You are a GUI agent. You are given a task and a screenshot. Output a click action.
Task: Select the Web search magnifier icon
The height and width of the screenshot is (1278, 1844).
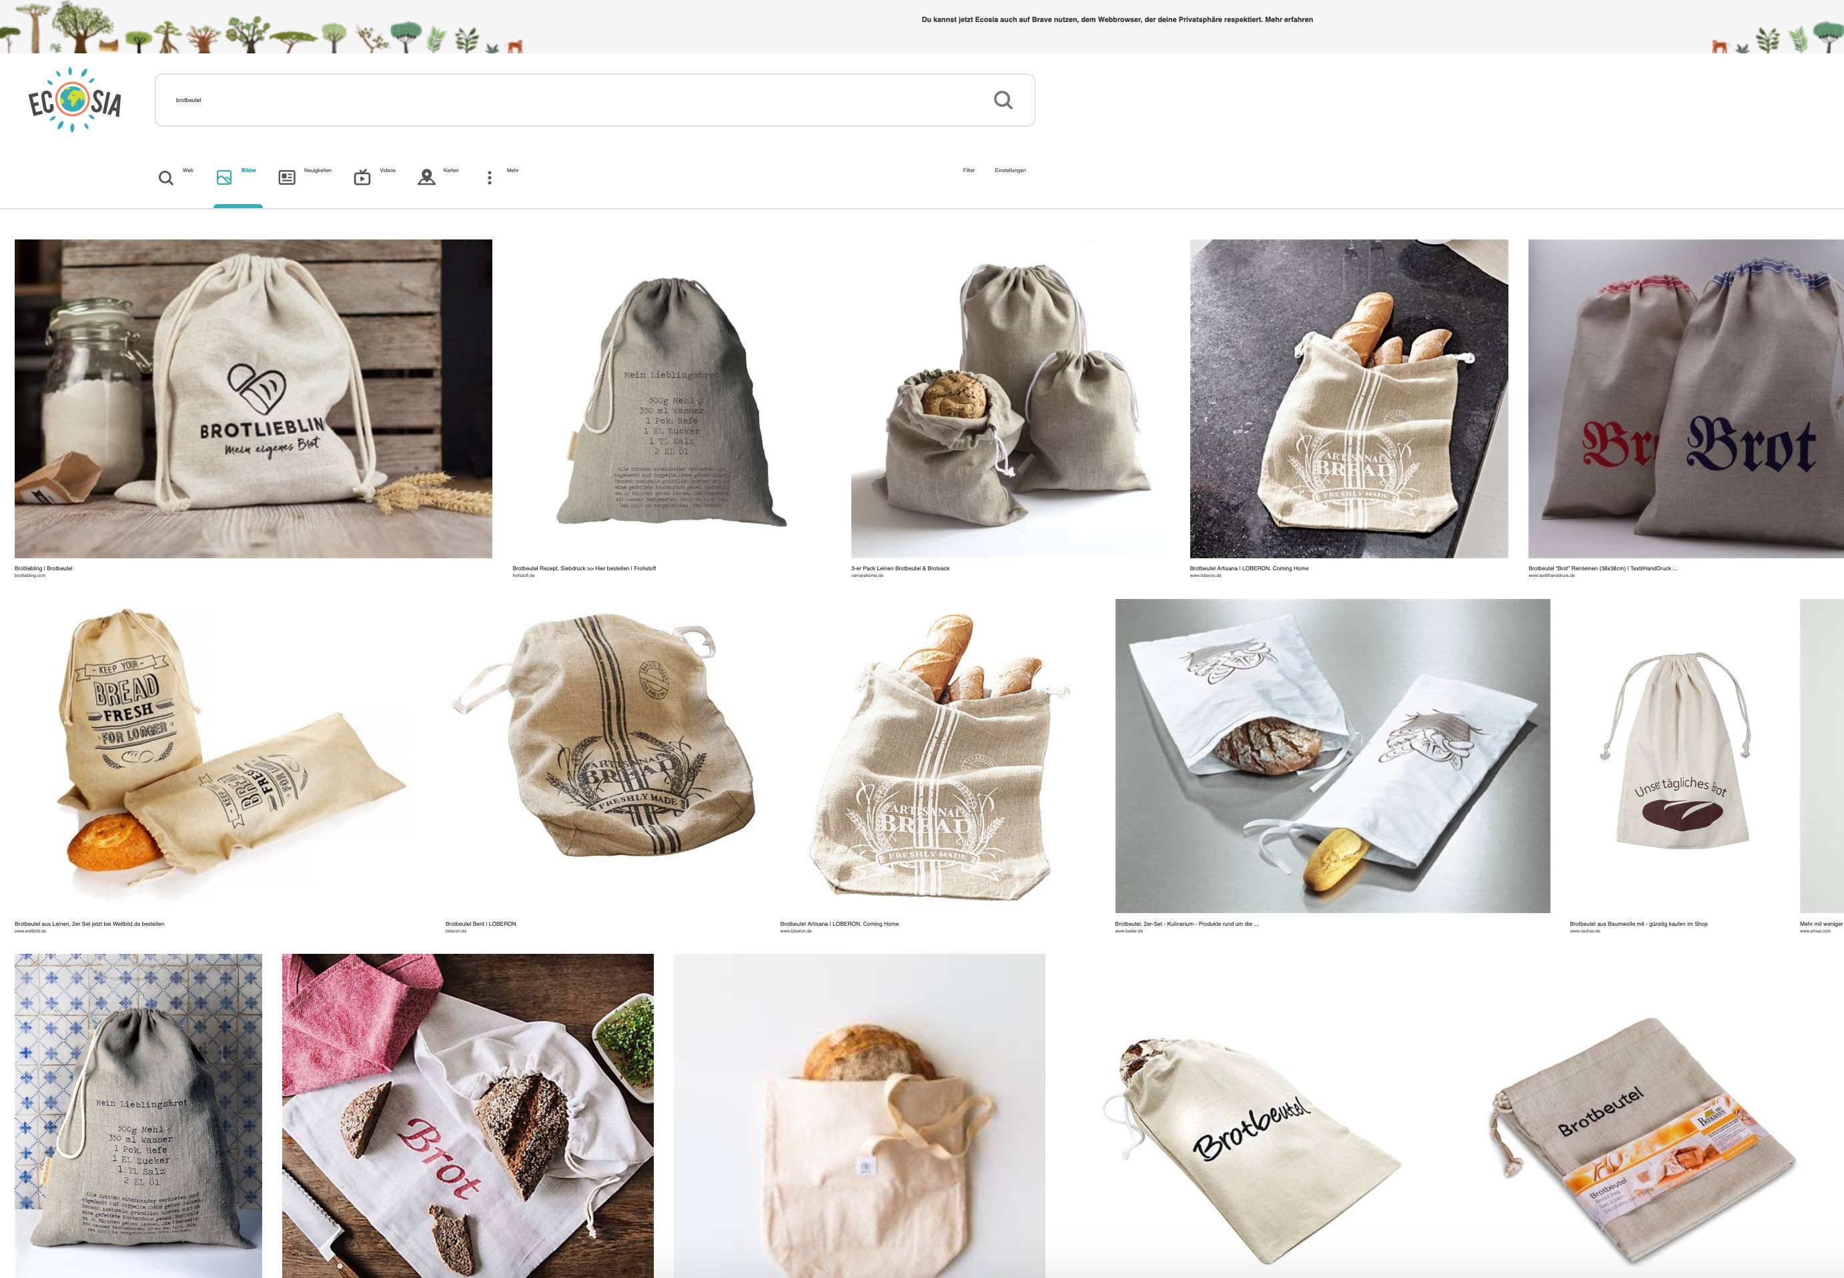coord(165,178)
